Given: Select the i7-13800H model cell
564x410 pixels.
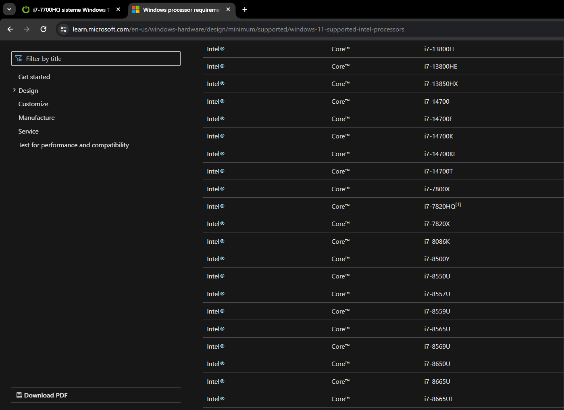Looking at the screenshot, I should click(x=439, y=49).
